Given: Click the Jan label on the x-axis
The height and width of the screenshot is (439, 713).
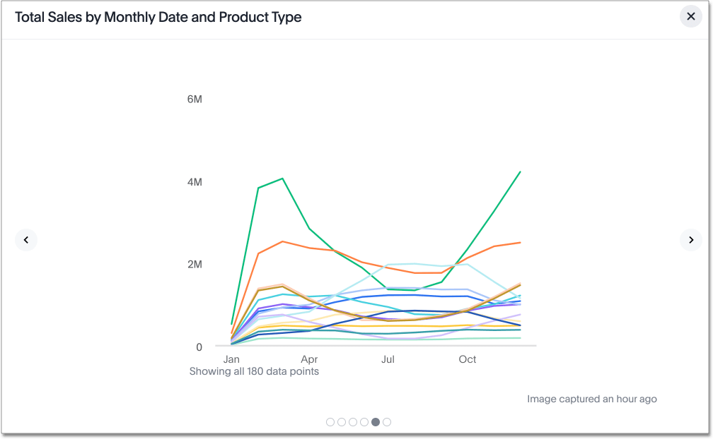Looking at the screenshot, I should point(231,359).
